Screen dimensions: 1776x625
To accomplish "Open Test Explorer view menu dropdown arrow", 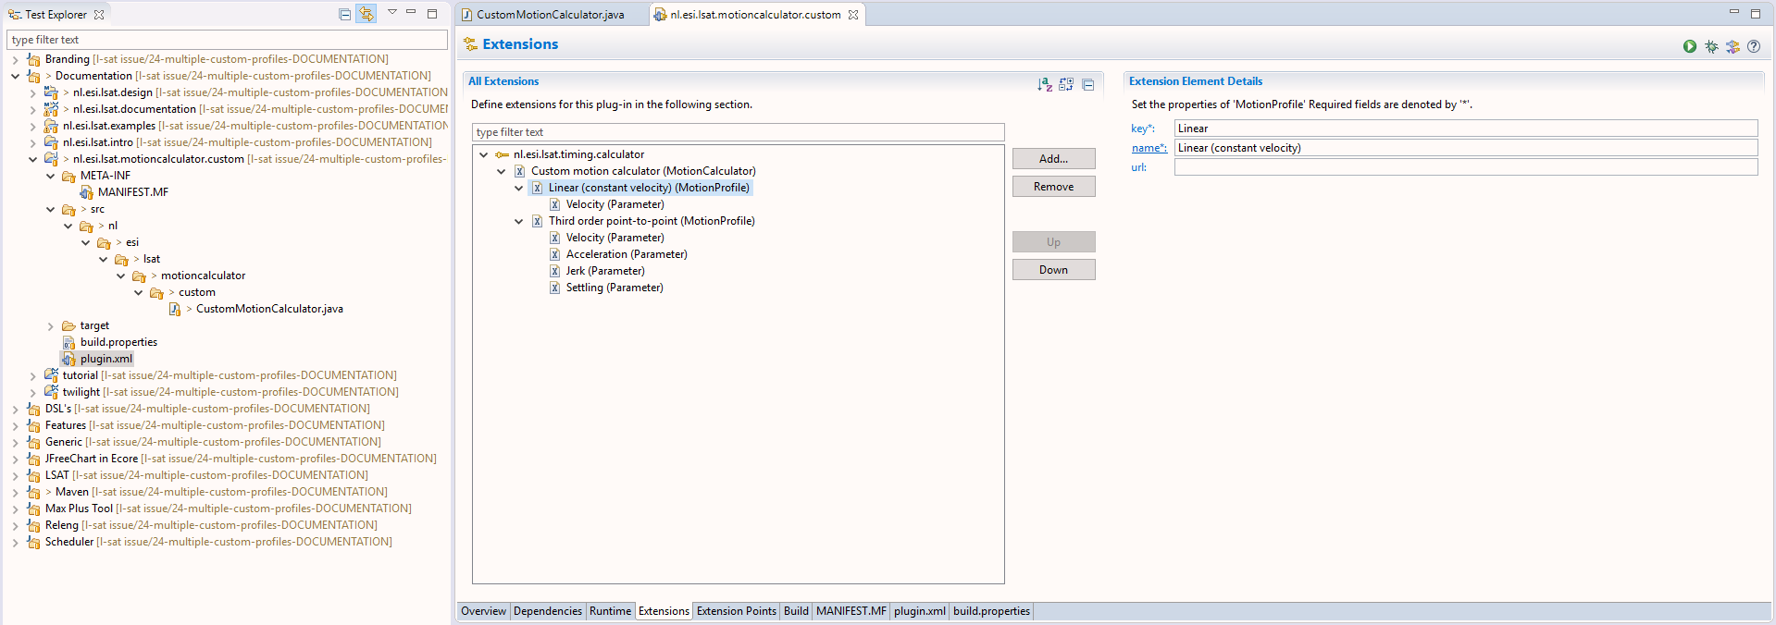I will pyautogui.click(x=391, y=13).
